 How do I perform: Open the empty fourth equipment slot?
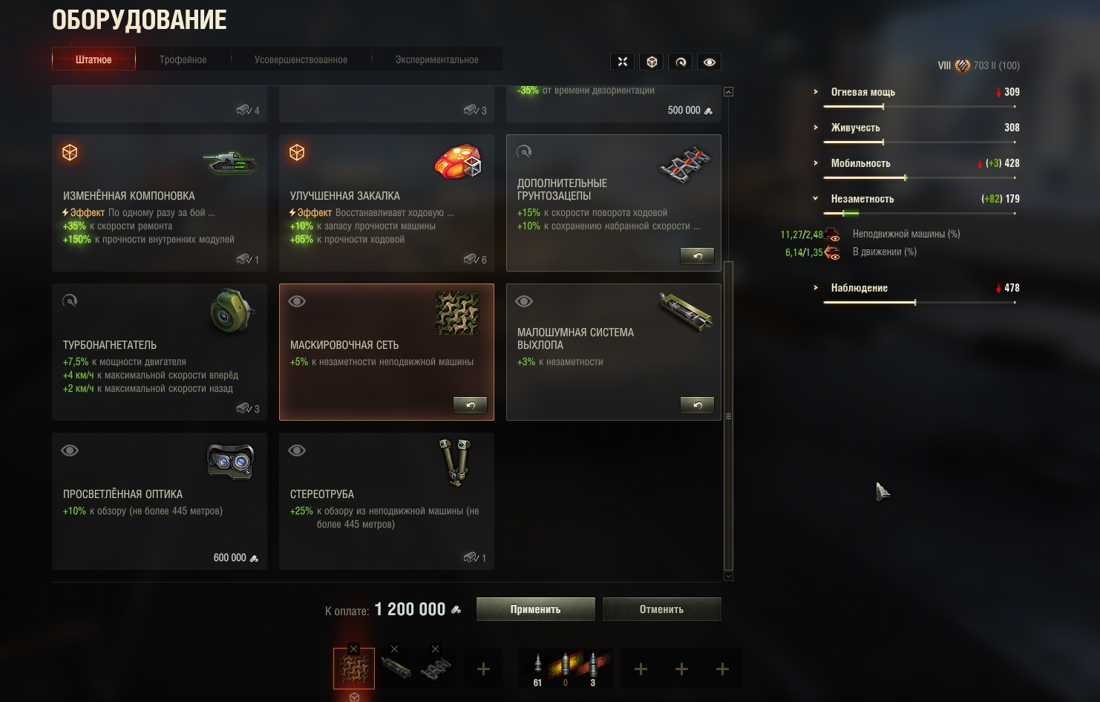click(x=483, y=669)
